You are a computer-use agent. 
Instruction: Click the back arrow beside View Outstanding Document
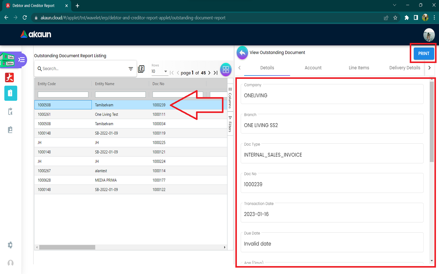[242, 53]
